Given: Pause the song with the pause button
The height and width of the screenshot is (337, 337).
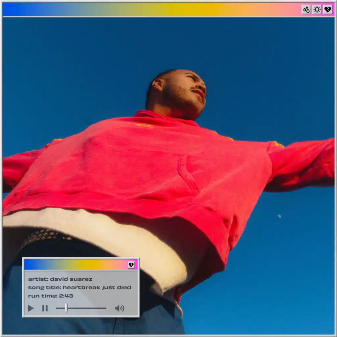Looking at the screenshot, I should point(45,308).
